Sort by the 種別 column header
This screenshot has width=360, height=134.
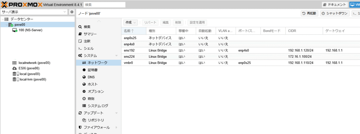tap(161, 31)
